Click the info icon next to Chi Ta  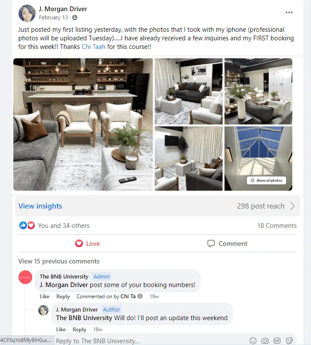[x=140, y=296]
